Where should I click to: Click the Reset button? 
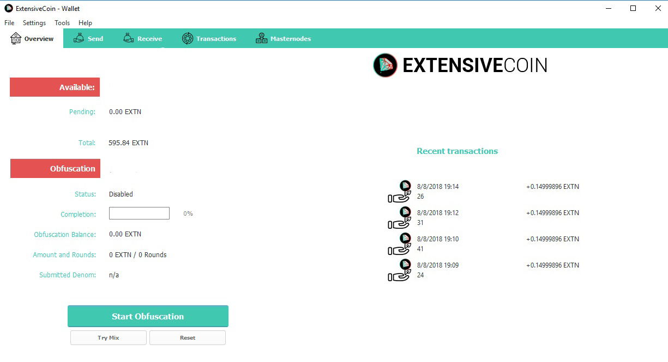click(x=188, y=337)
